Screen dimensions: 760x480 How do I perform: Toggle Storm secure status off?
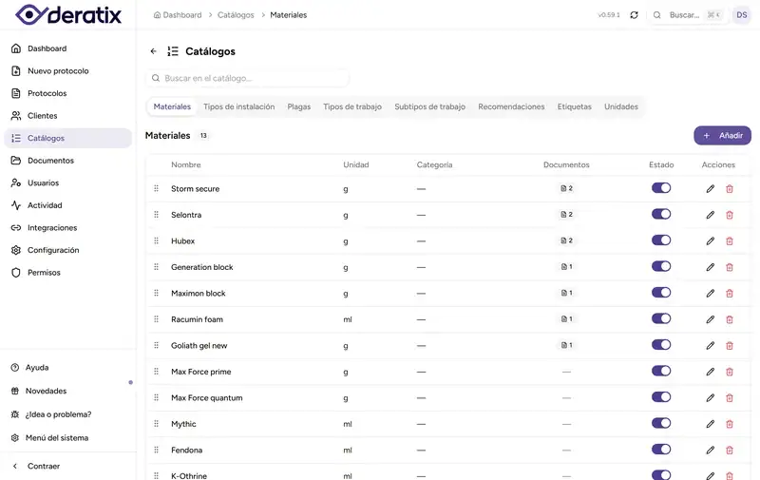tap(661, 188)
